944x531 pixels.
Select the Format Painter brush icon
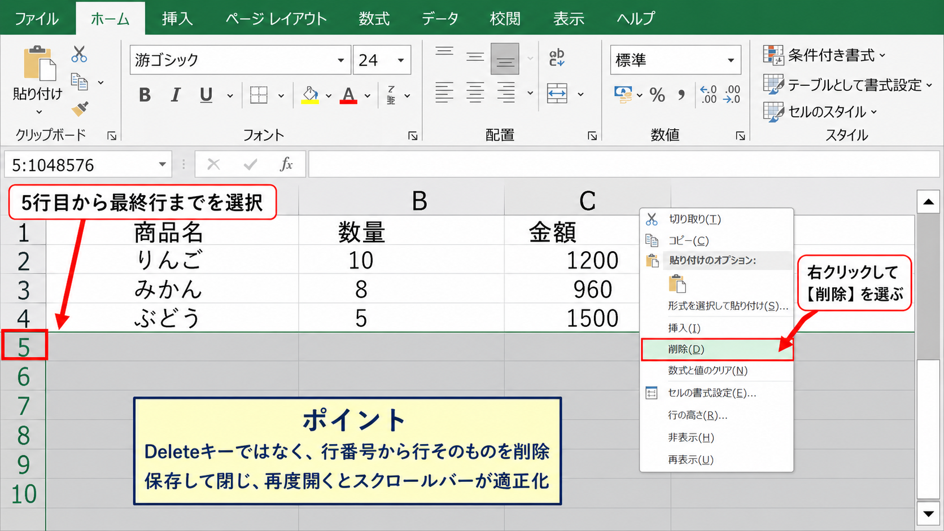pyautogui.click(x=80, y=108)
